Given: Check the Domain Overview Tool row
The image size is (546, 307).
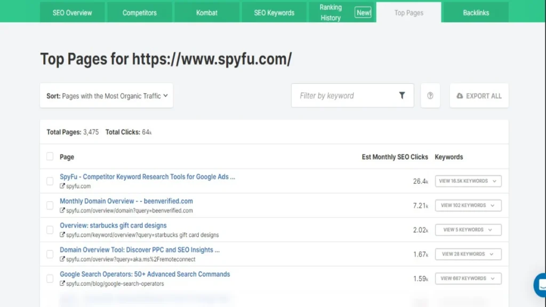Looking at the screenshot, I should pos(50,254).
